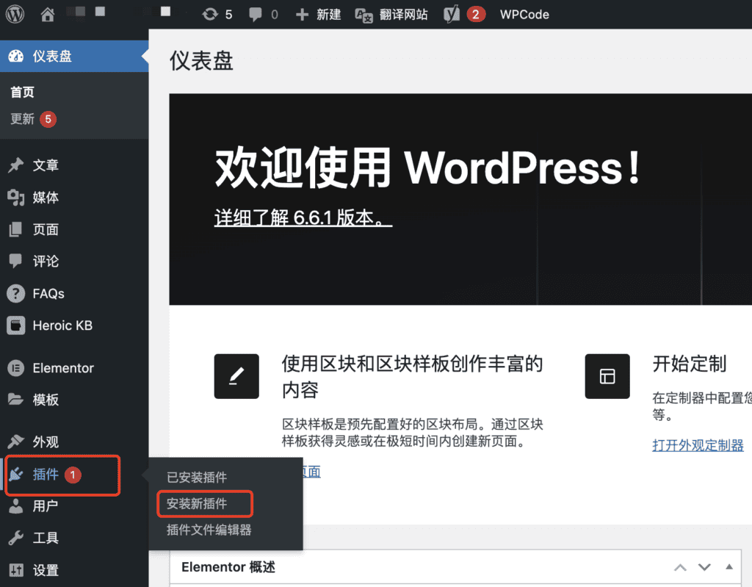Visit site via the home icon
Viewport: 752px width, 587px height.
pyautogui.click(x=47, y=15)
